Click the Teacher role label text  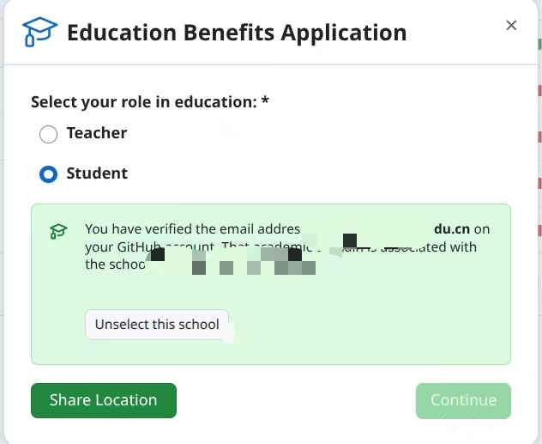(x=97, y=133)
